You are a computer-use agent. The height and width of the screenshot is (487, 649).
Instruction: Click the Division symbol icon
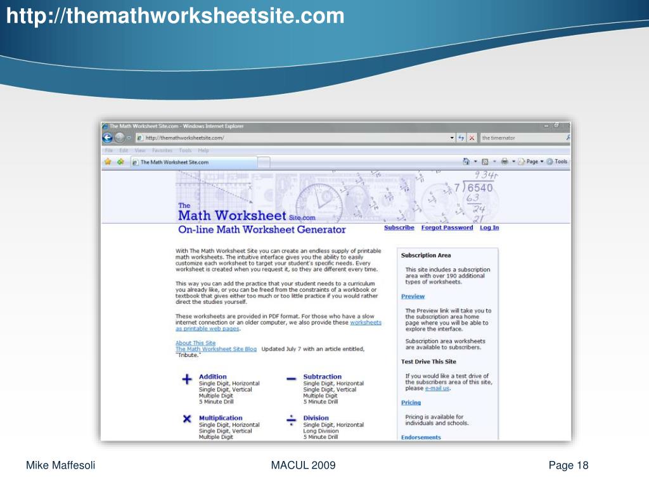coord(292,420)
